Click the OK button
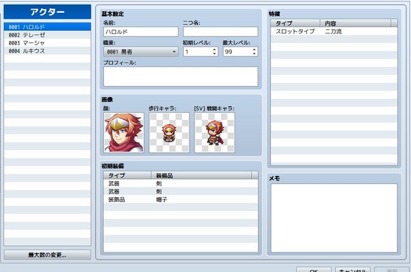Viewport: 411px width, 272px height. [314, 269]
